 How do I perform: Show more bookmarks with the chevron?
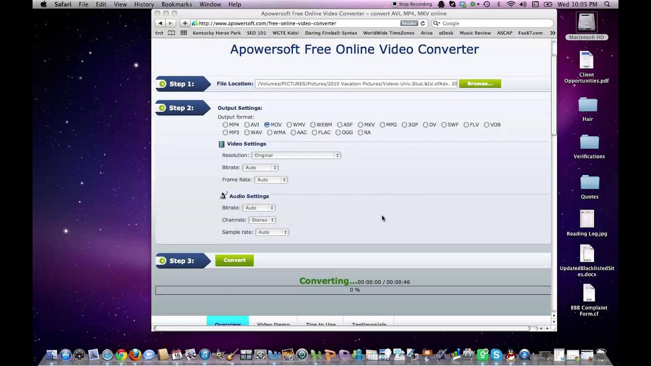click(x=552, y=33)
